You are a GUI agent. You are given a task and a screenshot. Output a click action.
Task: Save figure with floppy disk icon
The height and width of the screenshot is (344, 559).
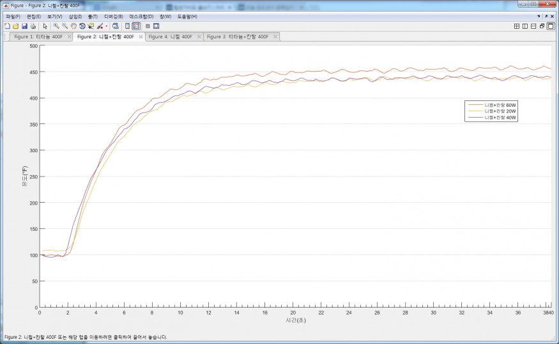pyautogui.click(x=24, y=26)
